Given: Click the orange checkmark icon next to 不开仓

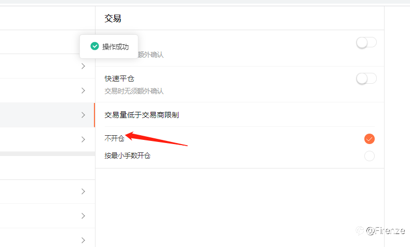Looking at the screenshot, I should (x=369, y=139).
